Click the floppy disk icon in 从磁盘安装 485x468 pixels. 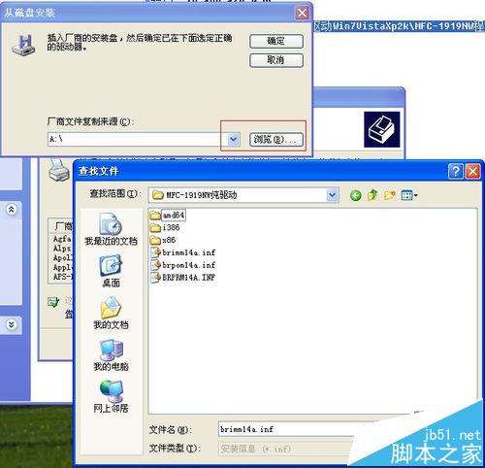24,47
